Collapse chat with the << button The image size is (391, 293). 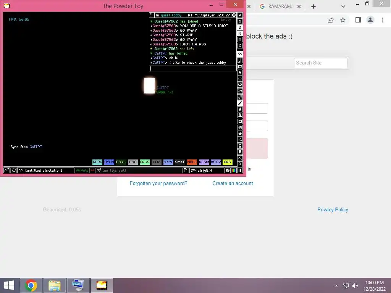tap(240, 53)
